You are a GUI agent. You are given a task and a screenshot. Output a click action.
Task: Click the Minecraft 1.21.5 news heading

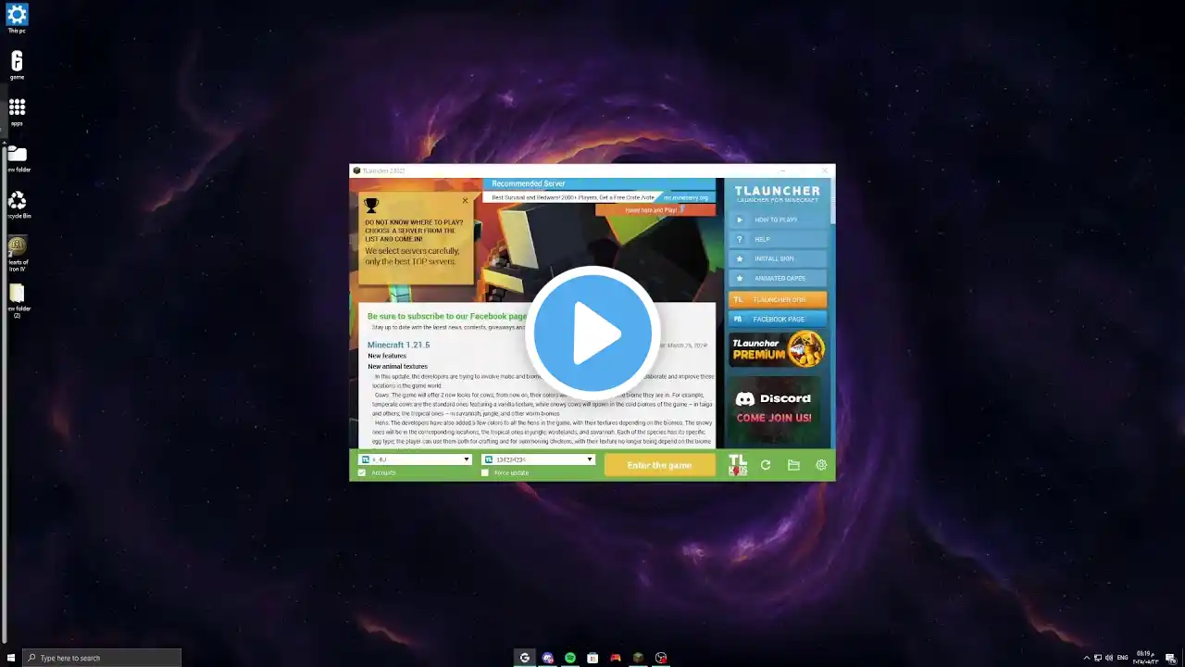[x=399, y=345]
